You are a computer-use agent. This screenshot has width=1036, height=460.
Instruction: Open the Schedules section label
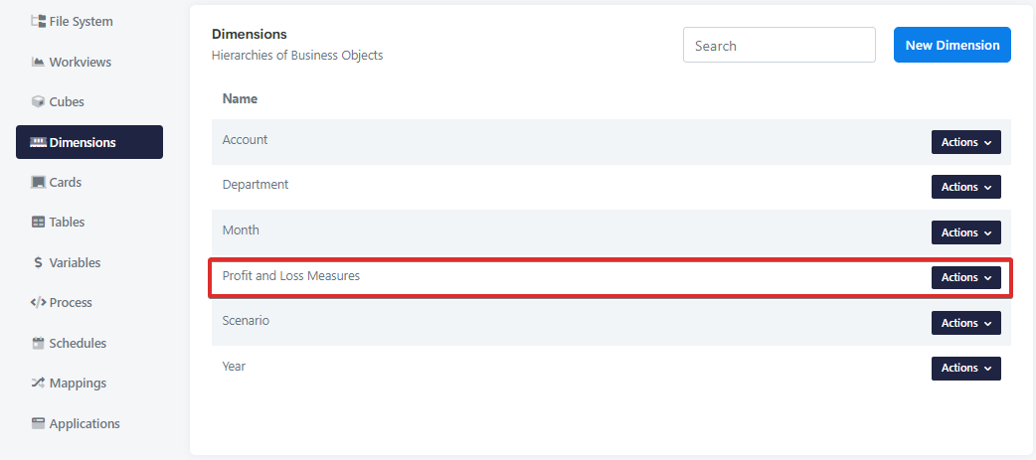tap(78, 344)
